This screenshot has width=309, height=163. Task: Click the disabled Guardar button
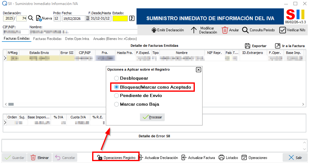[14, 157]
